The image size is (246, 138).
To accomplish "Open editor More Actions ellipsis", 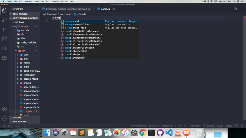I will tap(241, 9).
